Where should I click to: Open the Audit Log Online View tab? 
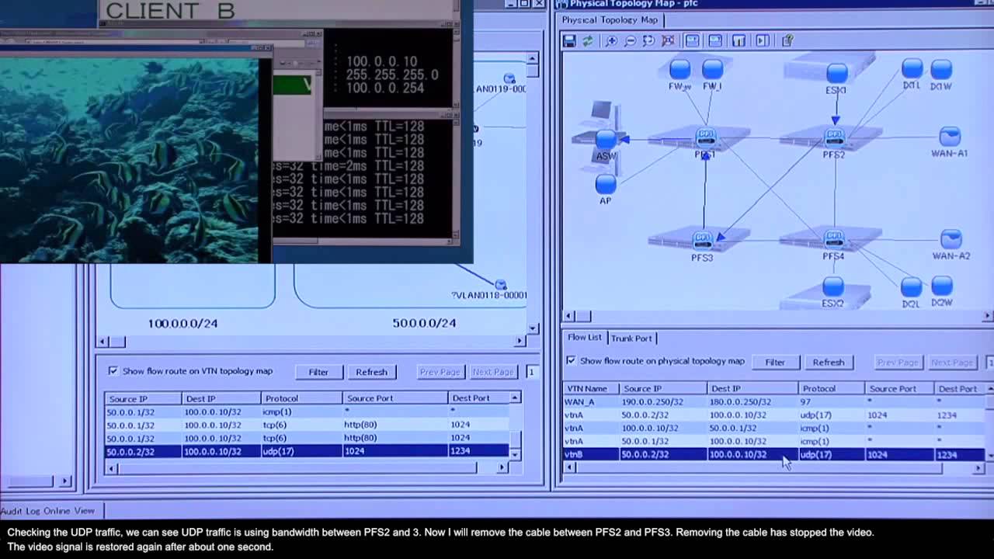(48, 511)
